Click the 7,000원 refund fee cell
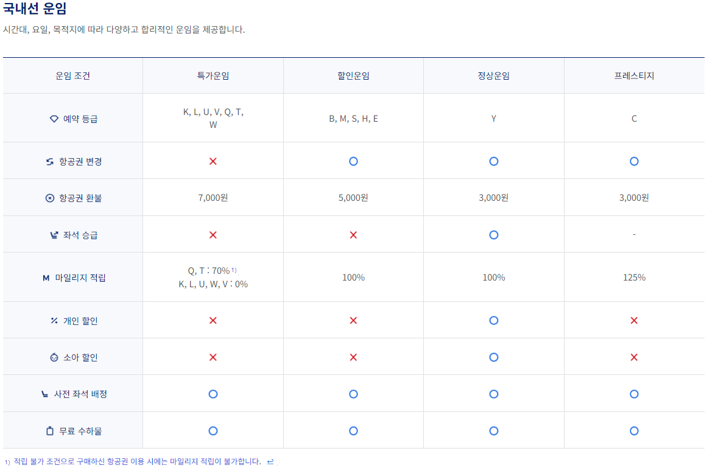707x468 pixels. click(x=213, y=197)
